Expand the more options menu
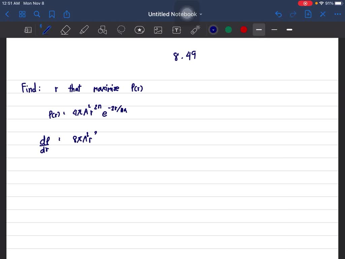Screen dimensions: 345x259 pos(338,14)
